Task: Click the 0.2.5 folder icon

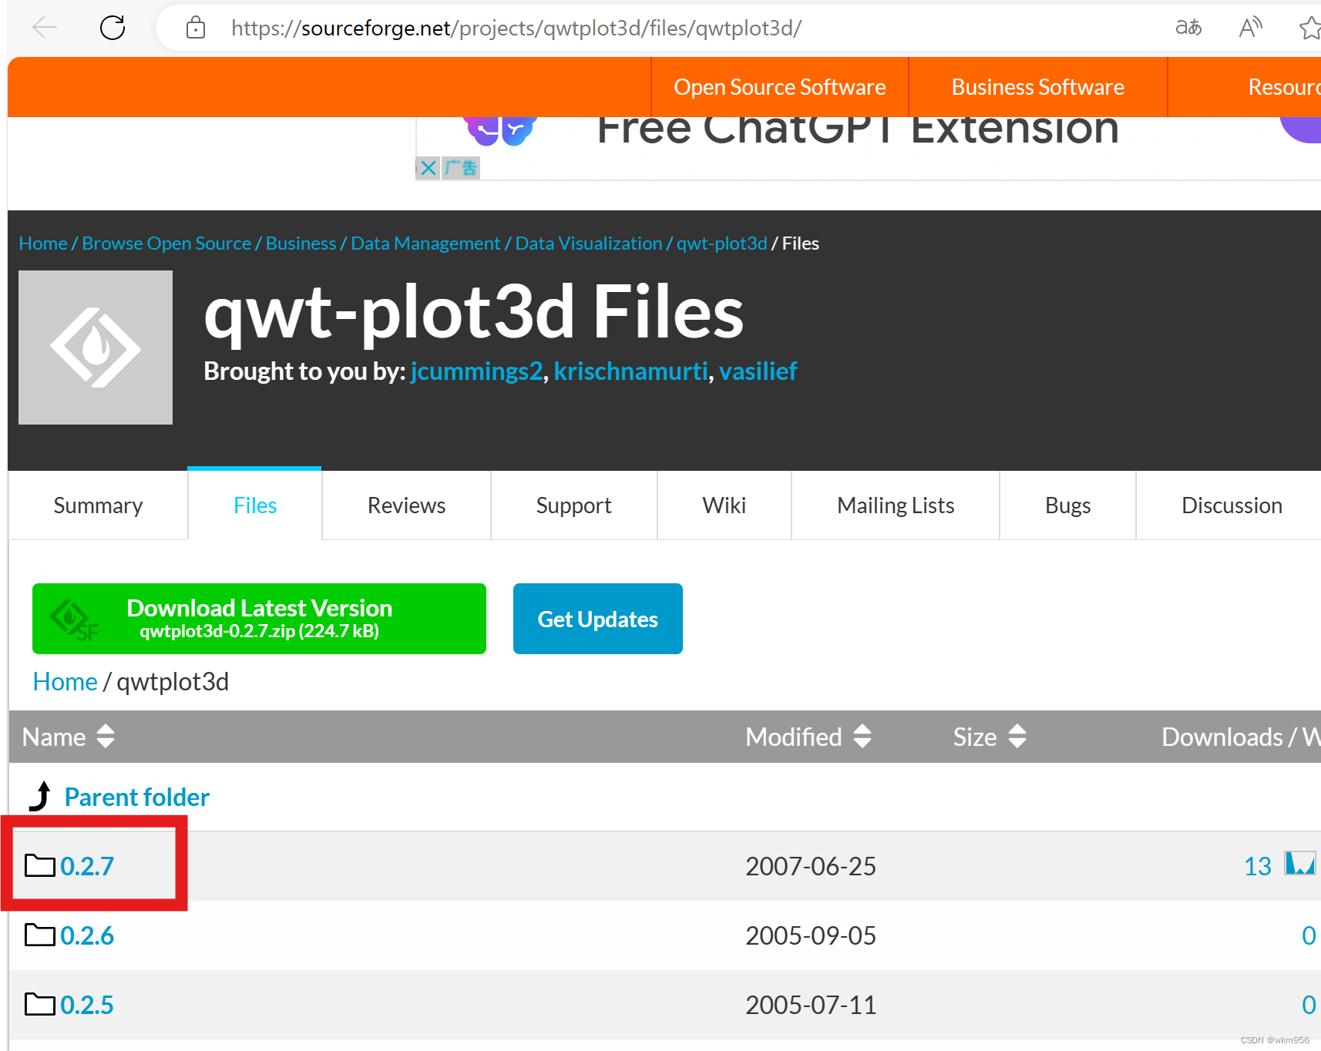Action: (x=39, y=1005)
